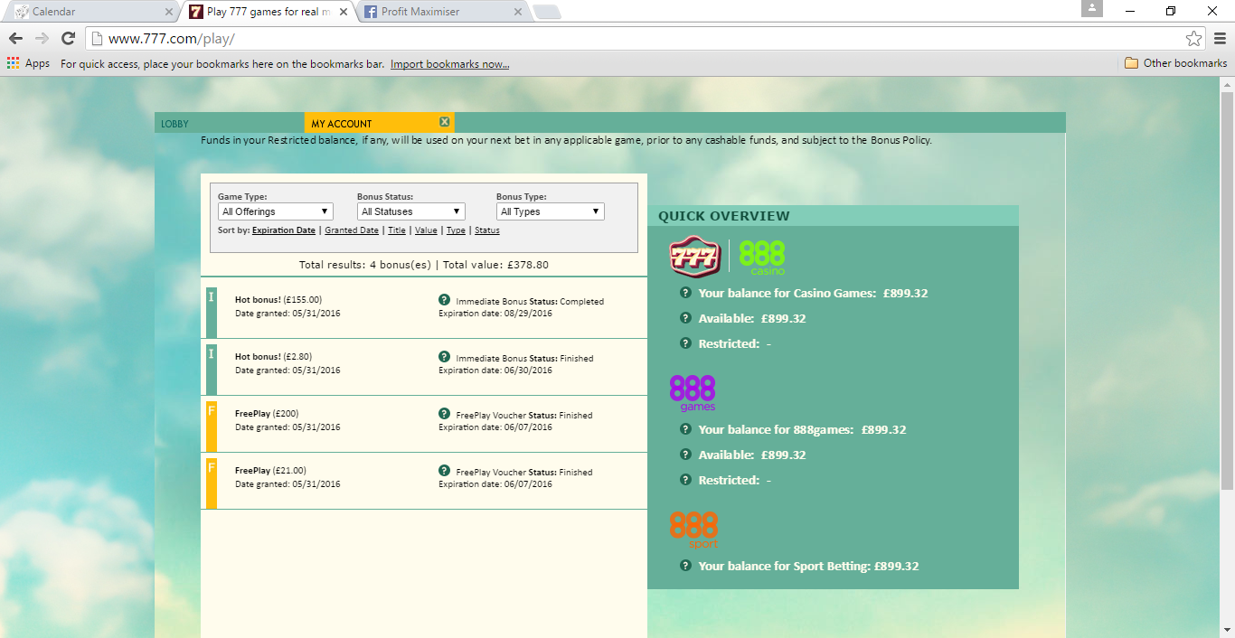Click help icon for FreePlay £200 voucher
The image size is (1235, 638).
point(444,414)
